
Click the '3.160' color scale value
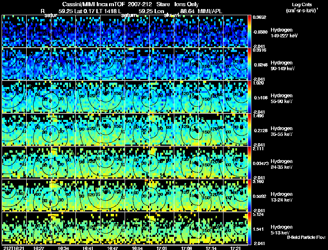258,181
